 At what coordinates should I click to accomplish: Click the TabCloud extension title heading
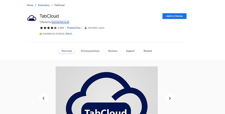coord(49,16)
